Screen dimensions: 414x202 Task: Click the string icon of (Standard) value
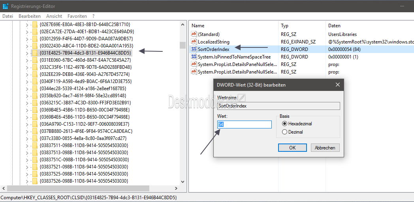click(x=194, y=34)
